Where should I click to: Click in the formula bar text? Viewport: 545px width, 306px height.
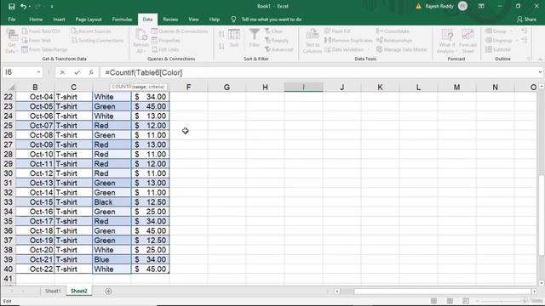(144, 72)
